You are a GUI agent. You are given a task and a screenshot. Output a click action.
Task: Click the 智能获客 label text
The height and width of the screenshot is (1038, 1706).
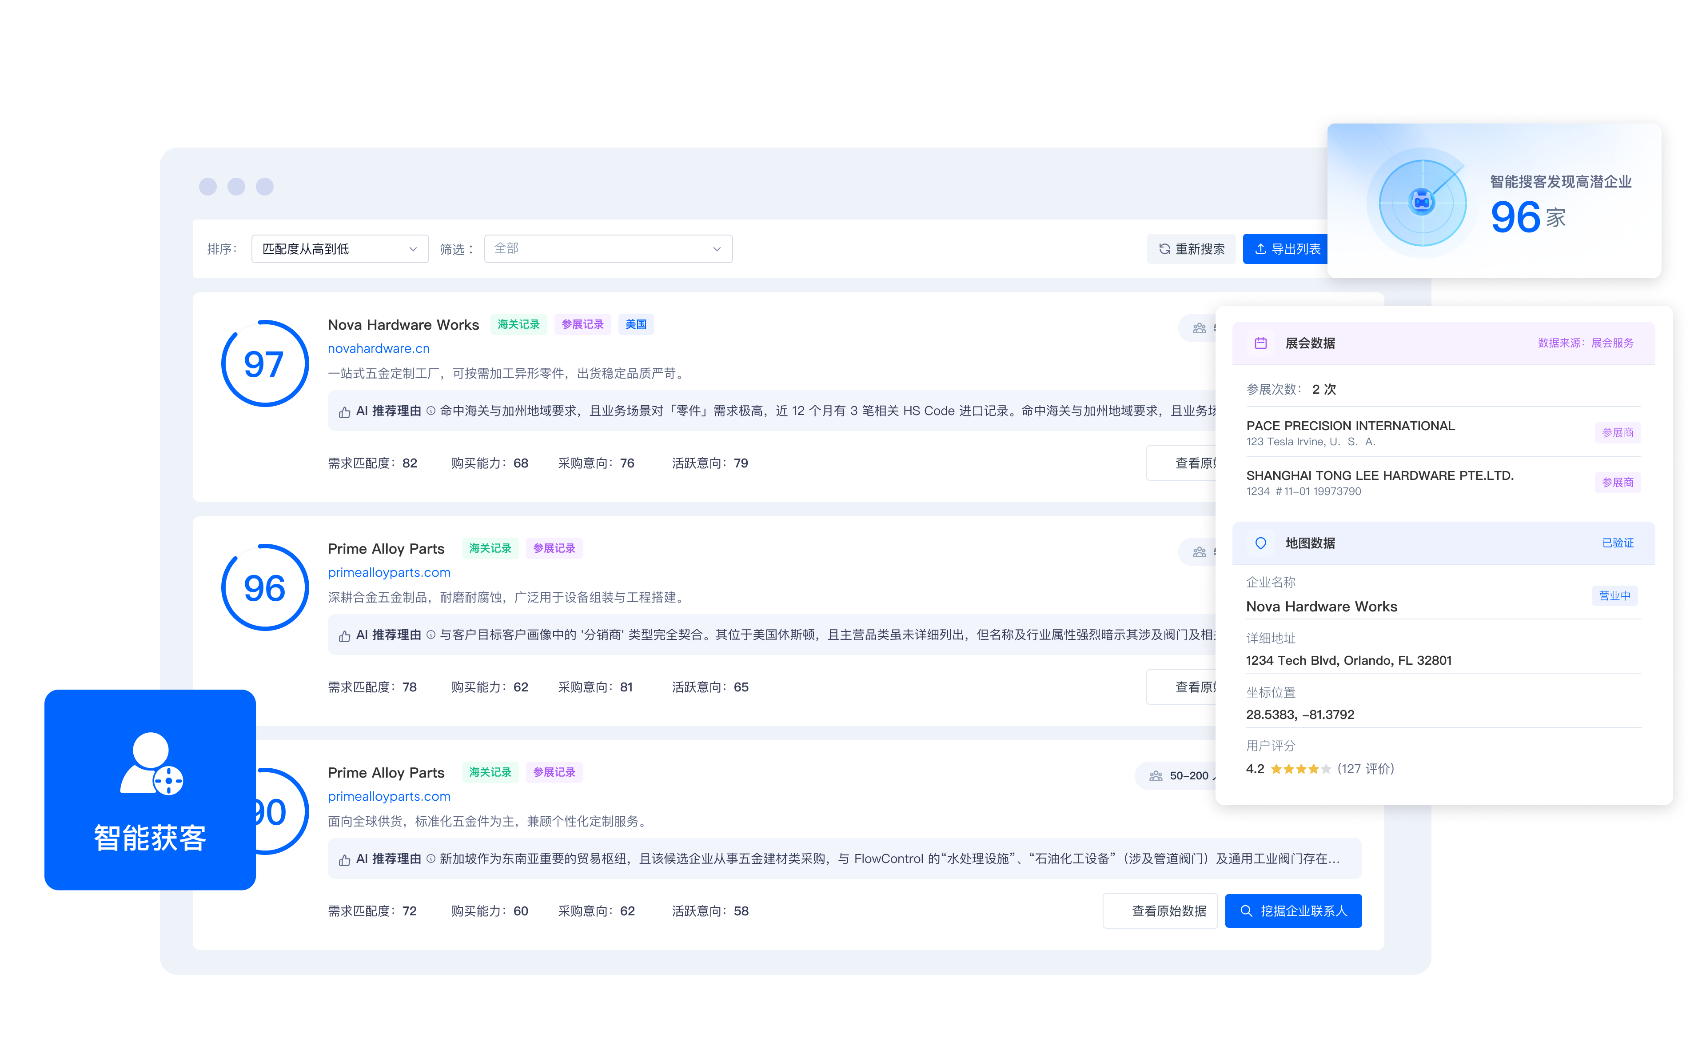(x=150, y=838)
